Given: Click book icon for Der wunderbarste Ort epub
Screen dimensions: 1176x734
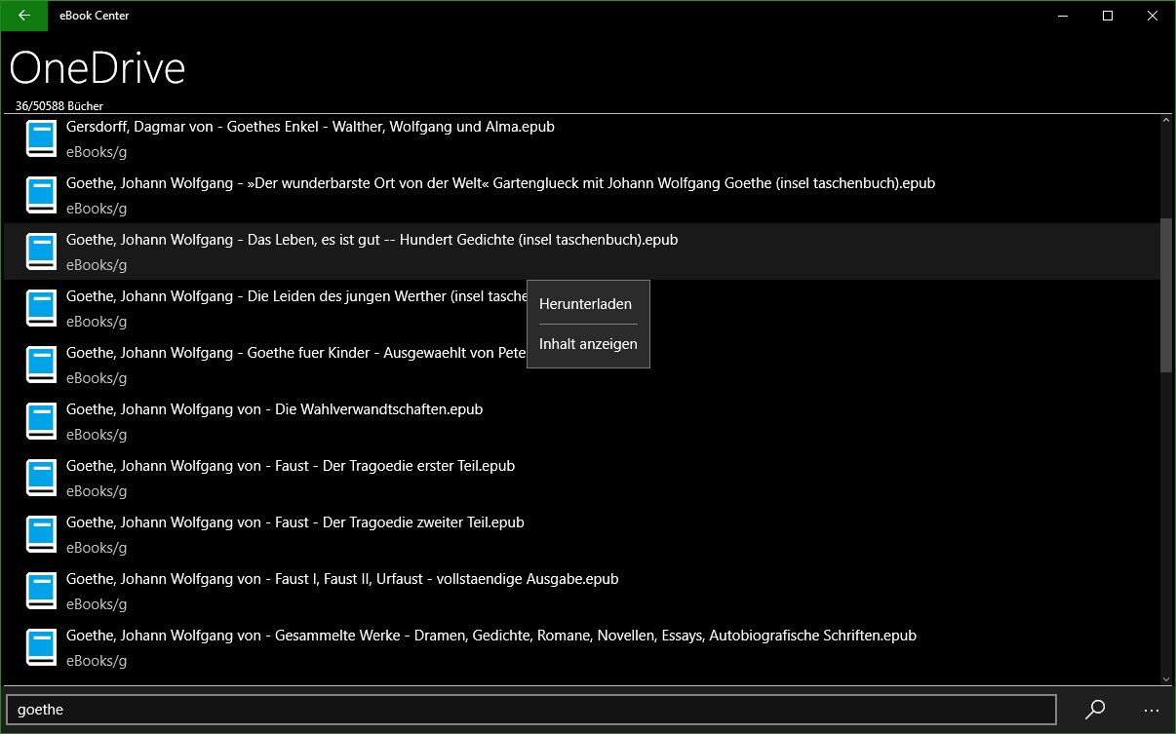Looking at the screenshot, I should click(41, 195).
